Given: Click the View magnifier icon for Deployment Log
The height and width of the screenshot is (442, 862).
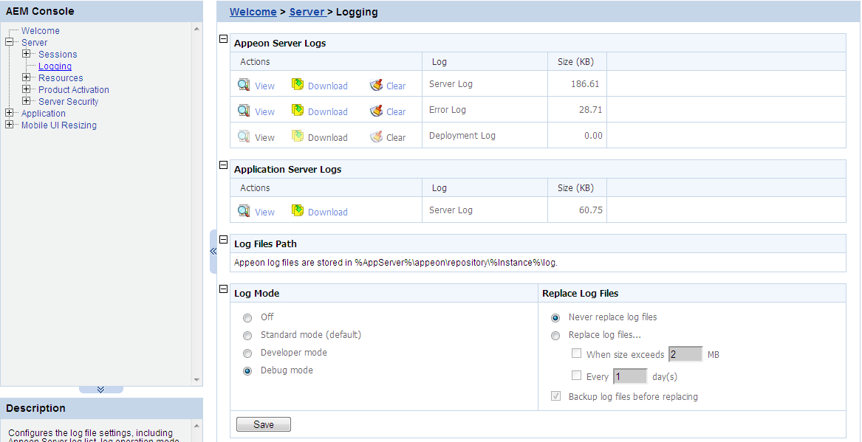Looking at the screenshot, I should (x=244, y=137).
